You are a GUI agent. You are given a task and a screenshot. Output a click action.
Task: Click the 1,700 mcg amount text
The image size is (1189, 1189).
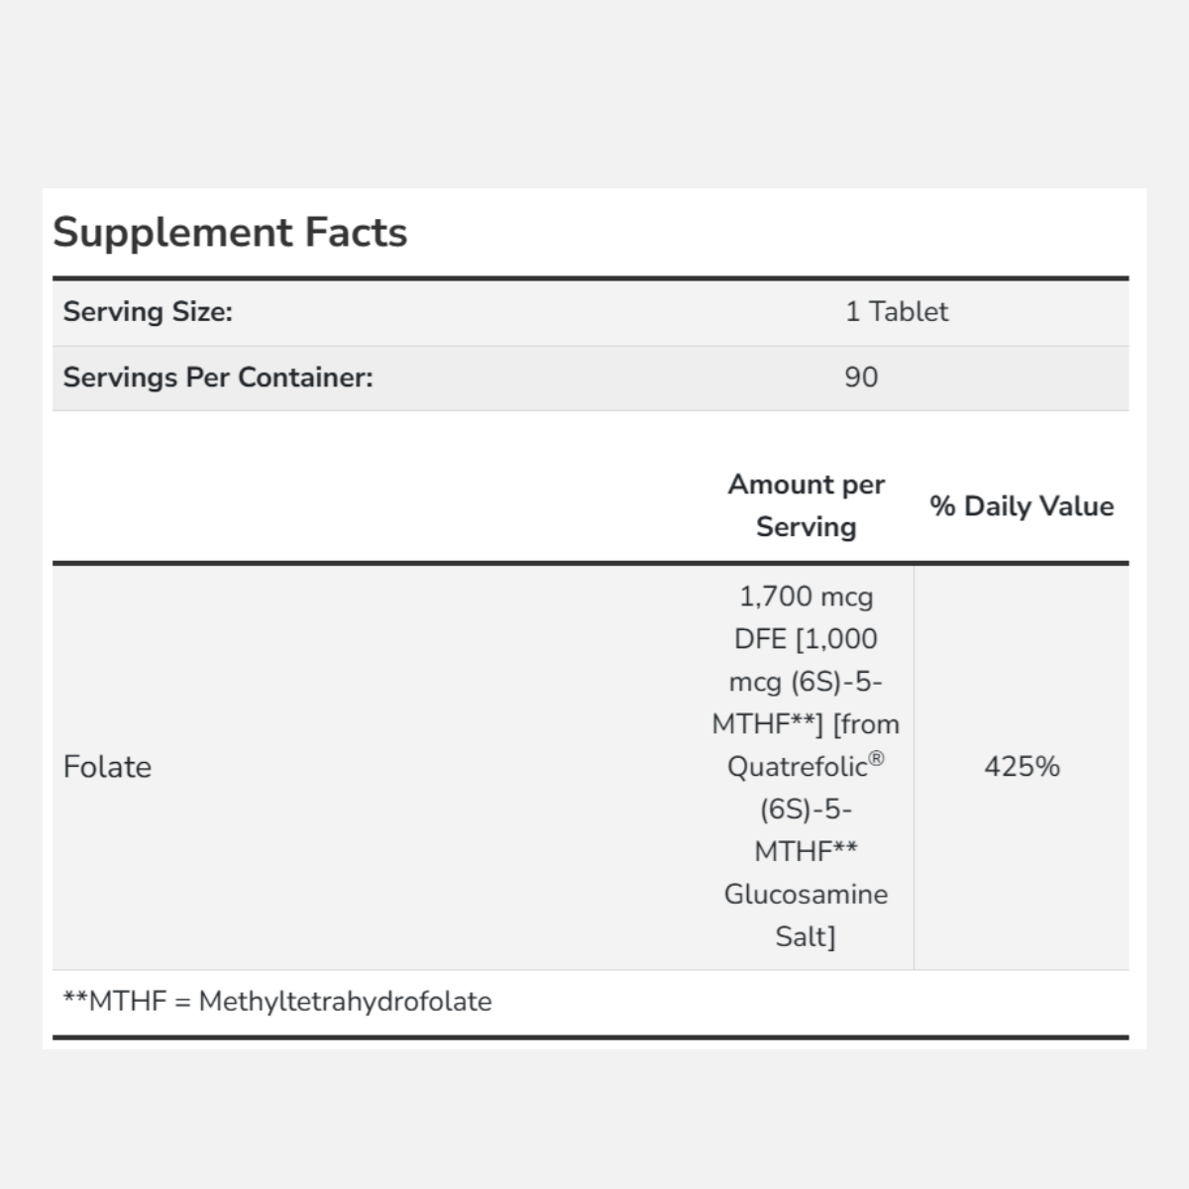(806, 596)
